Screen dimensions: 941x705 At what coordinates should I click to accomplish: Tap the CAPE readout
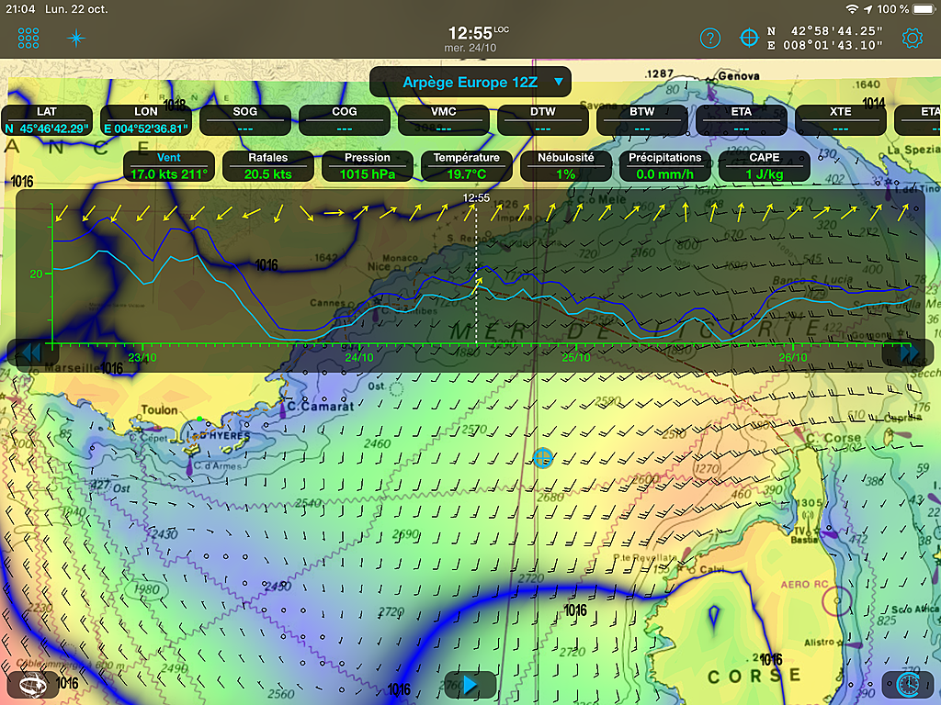[764, 166]
